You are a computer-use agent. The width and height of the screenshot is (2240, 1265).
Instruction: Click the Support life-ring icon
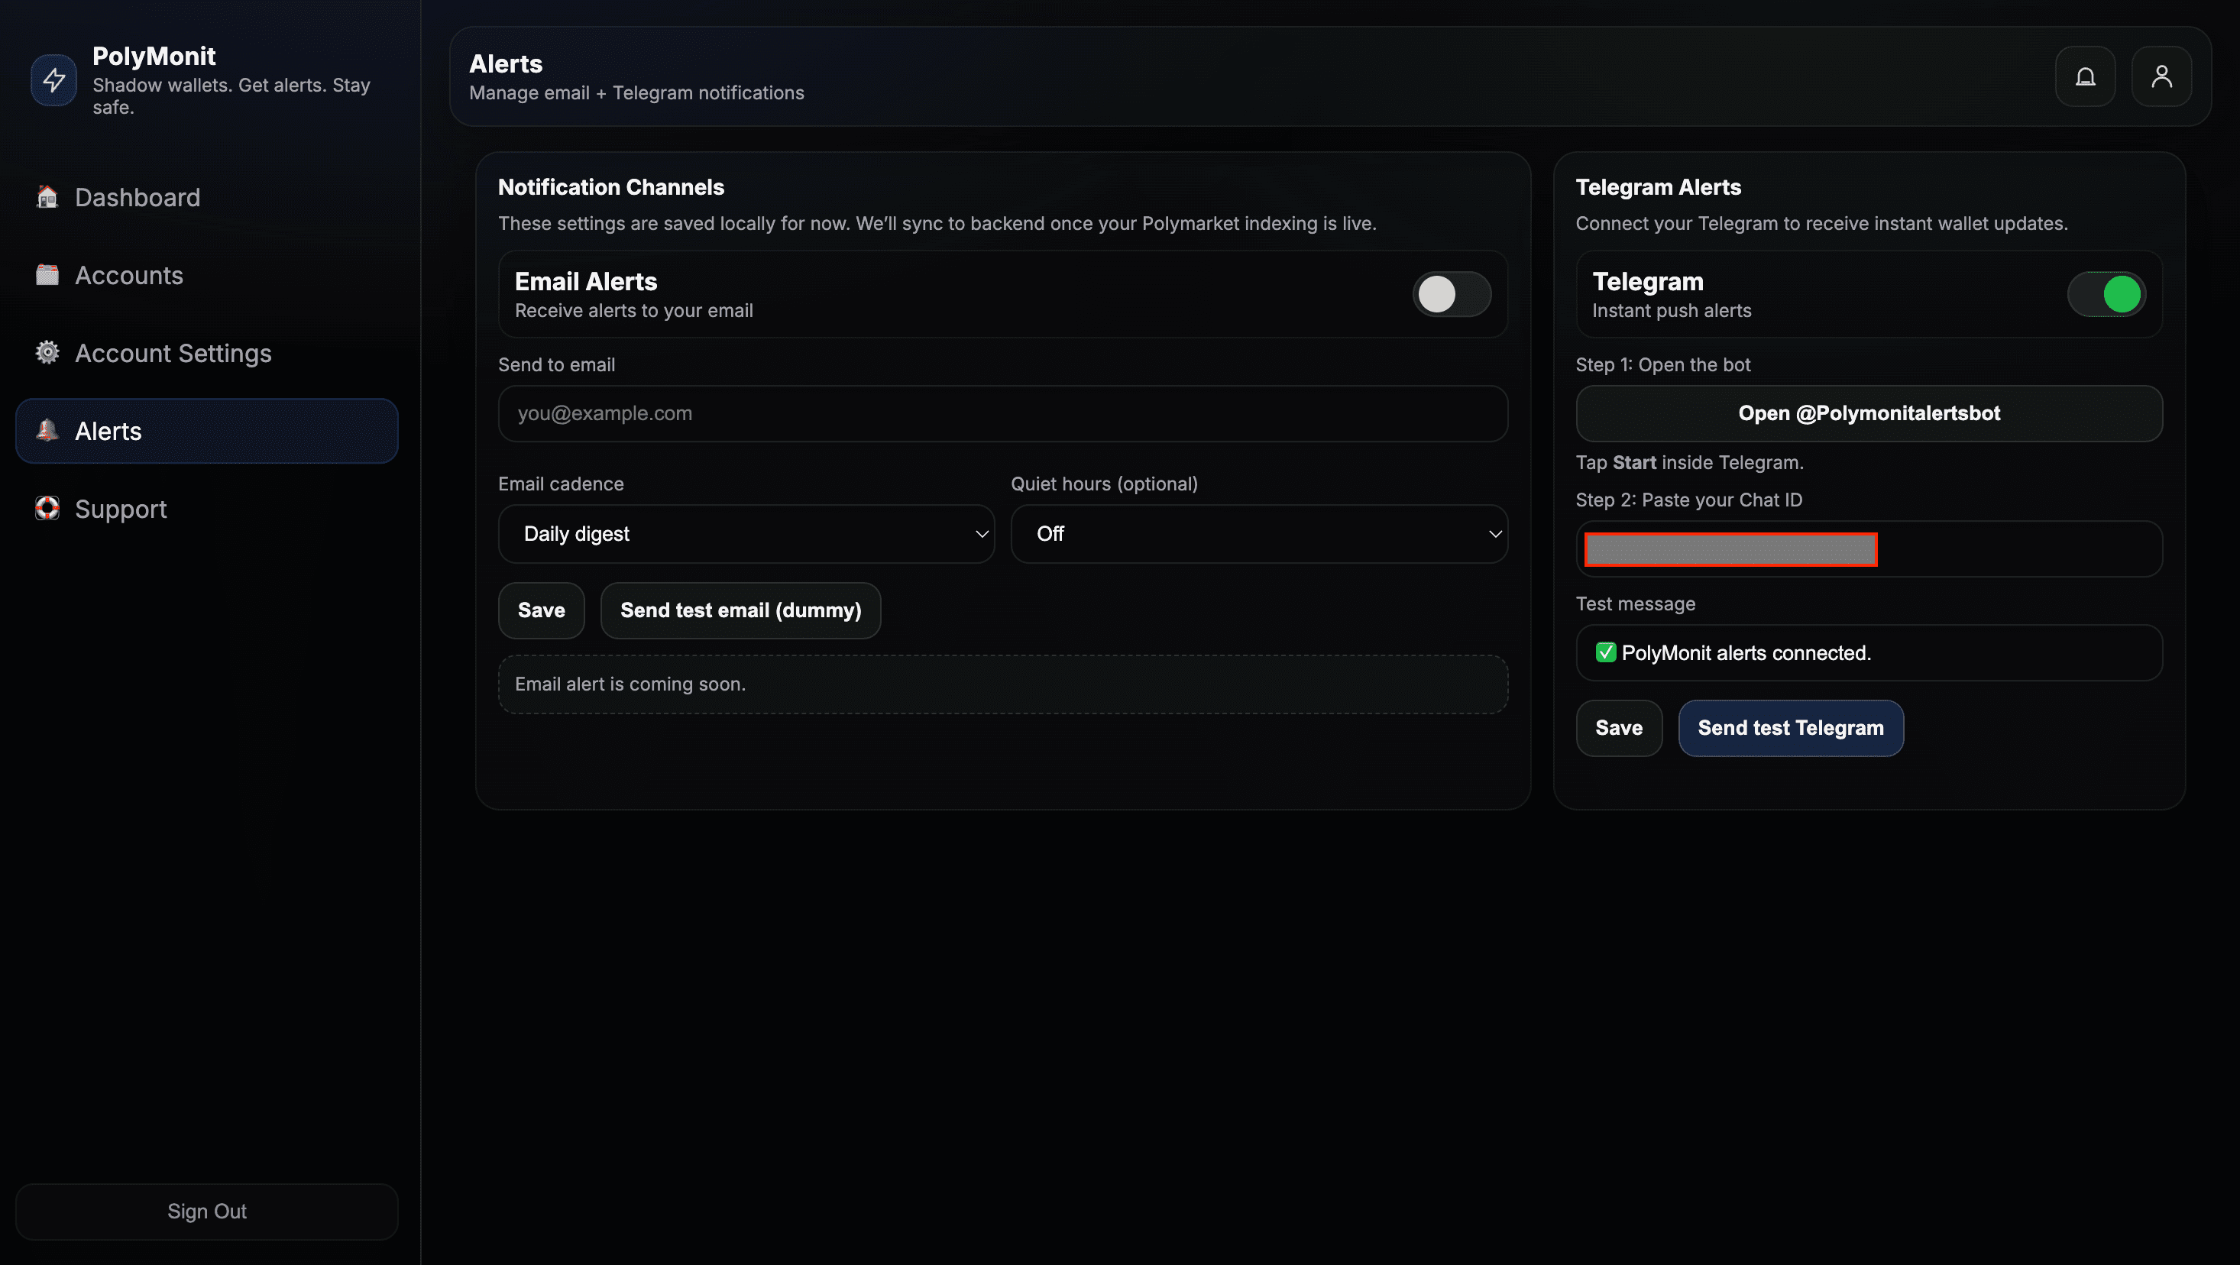tap(47, 509)
